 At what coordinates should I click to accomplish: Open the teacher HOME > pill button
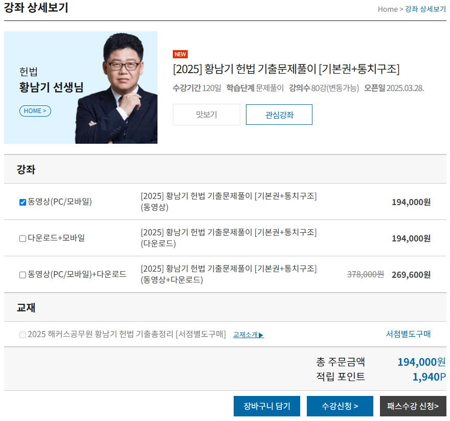click(35, 111)
